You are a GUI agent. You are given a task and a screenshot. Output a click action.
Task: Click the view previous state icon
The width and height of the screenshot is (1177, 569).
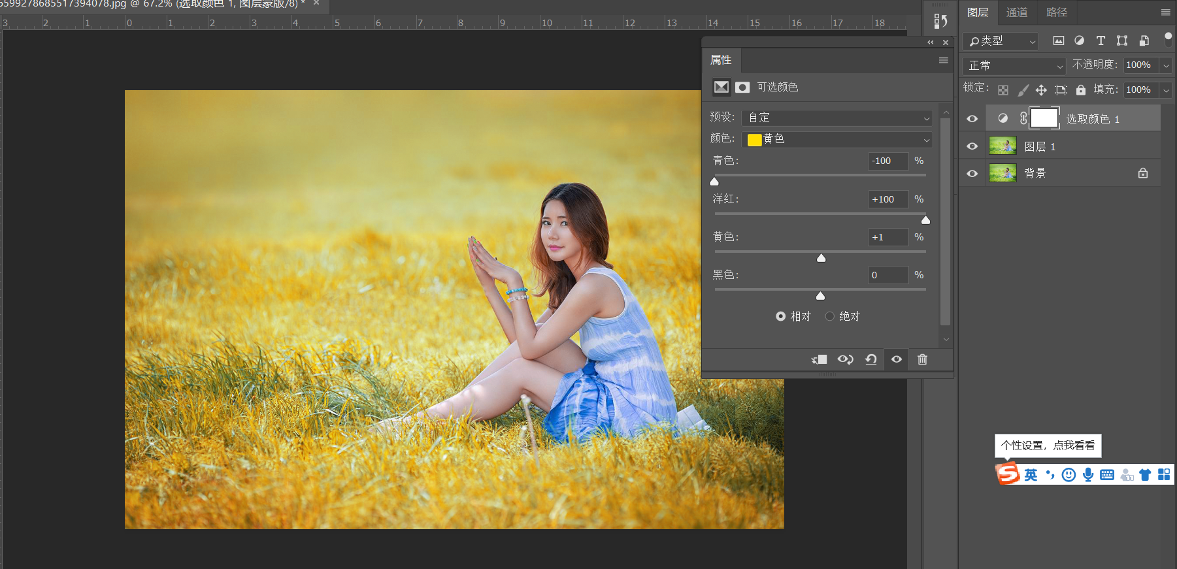(x=845, y=359)
